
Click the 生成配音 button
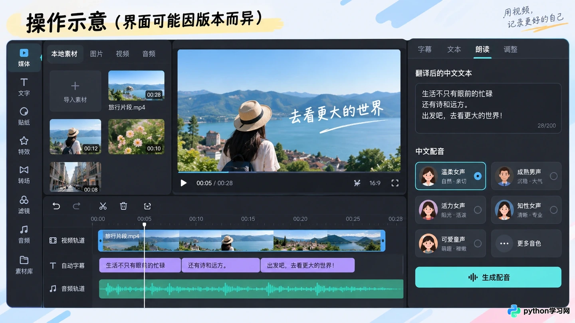point(488,277)
